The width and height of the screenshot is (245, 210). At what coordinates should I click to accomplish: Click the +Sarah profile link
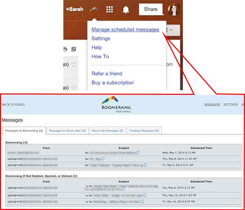(75, 9)
